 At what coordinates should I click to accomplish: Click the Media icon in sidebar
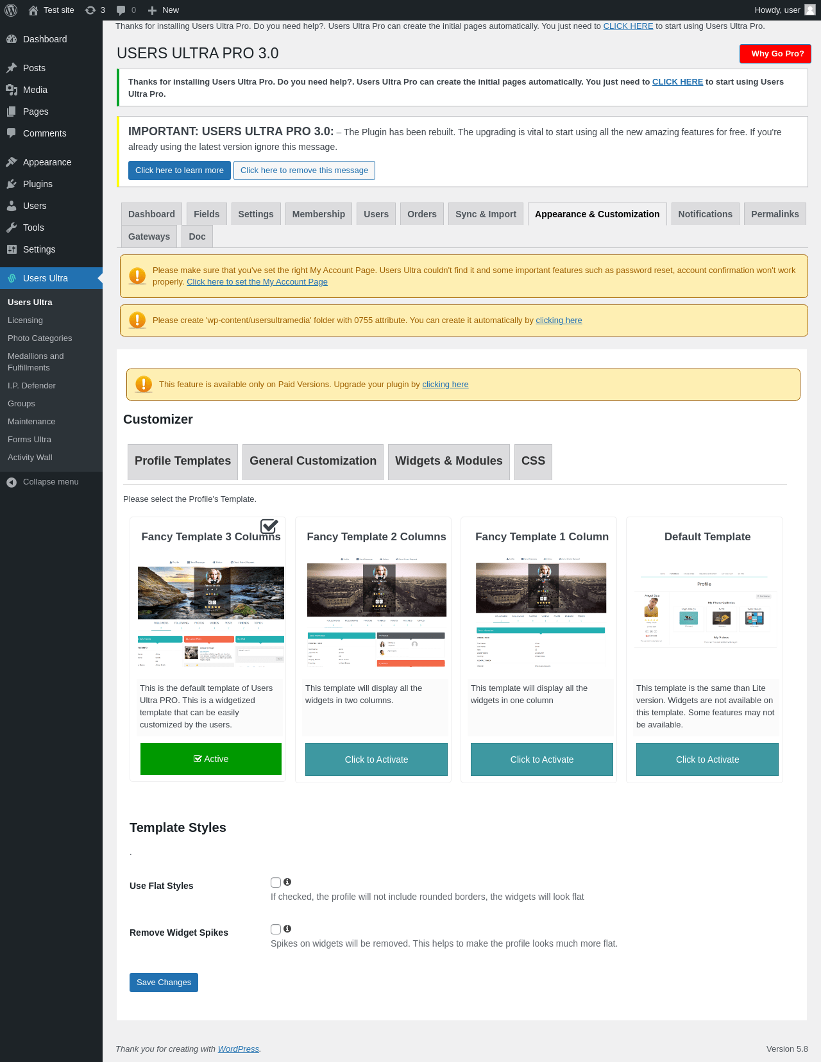pos(12,90)
